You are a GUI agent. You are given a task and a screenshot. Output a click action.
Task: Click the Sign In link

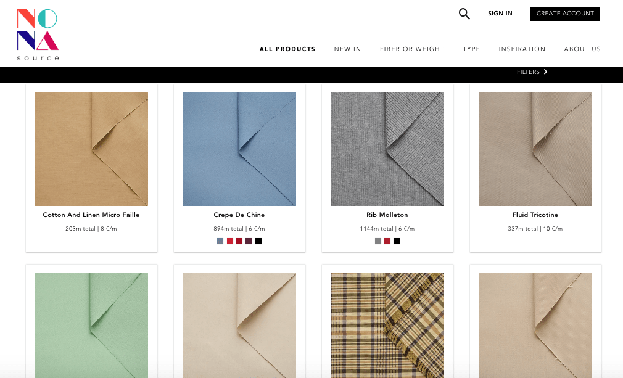[x=500, y=14]
